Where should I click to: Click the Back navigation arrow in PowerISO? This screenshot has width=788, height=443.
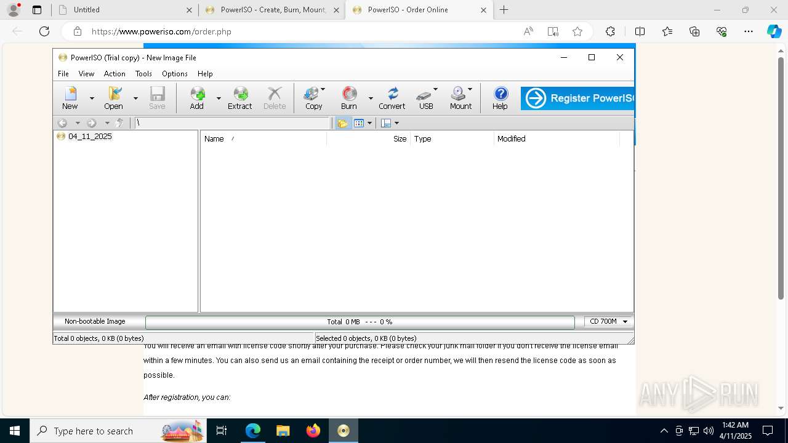pos(62,123)
